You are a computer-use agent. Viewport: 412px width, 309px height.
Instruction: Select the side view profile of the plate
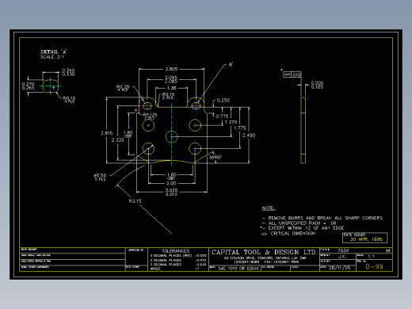[303, 130]
